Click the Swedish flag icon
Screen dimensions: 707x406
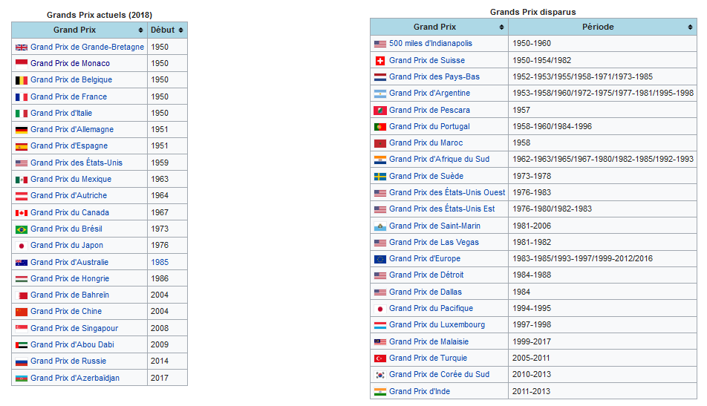(380, 177)
